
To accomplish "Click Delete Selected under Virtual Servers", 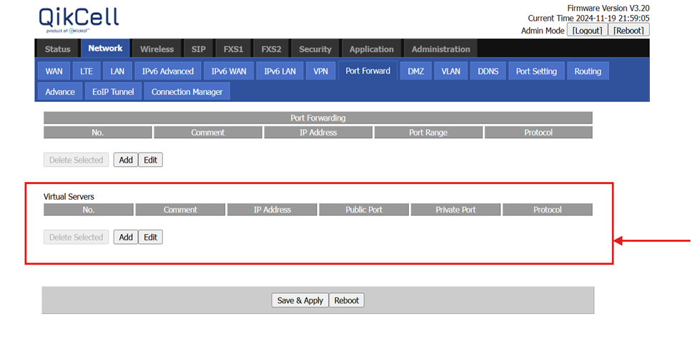I will [x=76, y=238].
